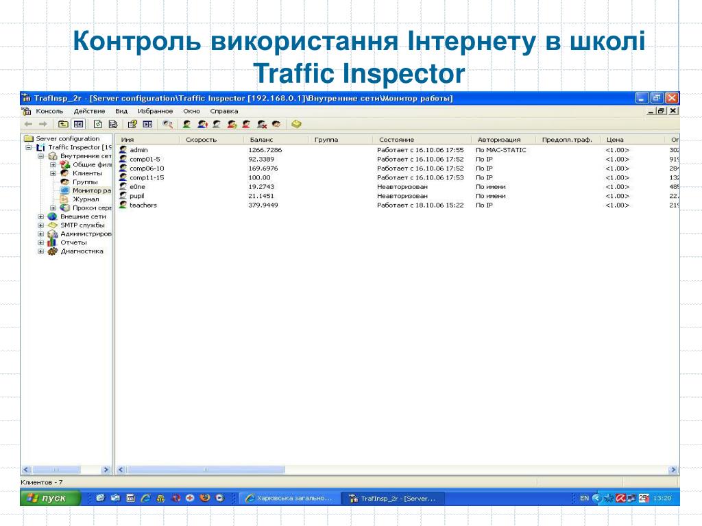
Task: Sort by the Цена column header
Action: (x=632, y=140)
